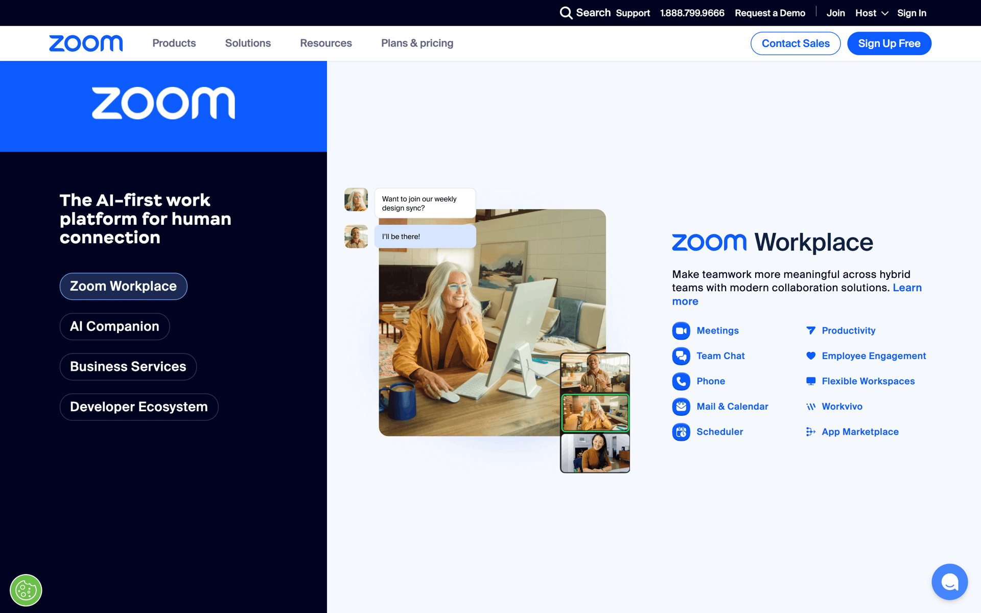Screen dimensions: 981x613
Task: Open the Phone link text
Action: click(711, 381)
